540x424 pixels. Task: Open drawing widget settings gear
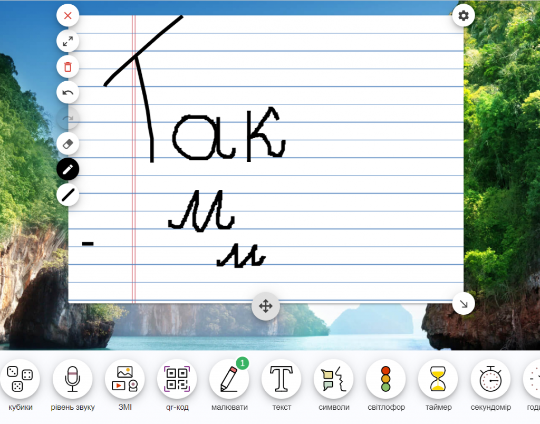[463, 16]
